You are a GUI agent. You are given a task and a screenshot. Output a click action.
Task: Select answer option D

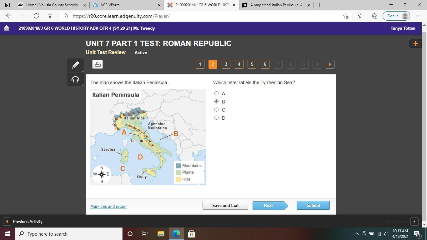pos(216,118)
